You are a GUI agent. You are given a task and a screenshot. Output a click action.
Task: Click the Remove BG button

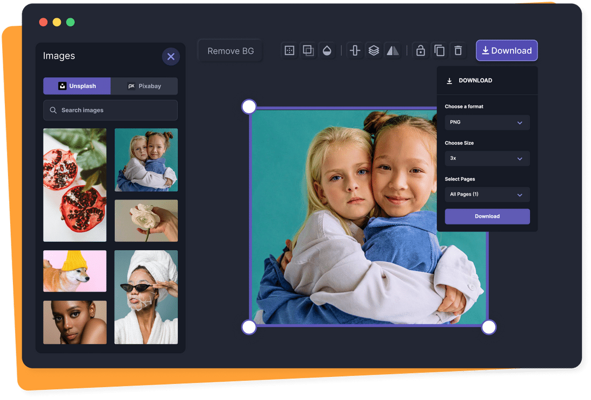point(230,50)
